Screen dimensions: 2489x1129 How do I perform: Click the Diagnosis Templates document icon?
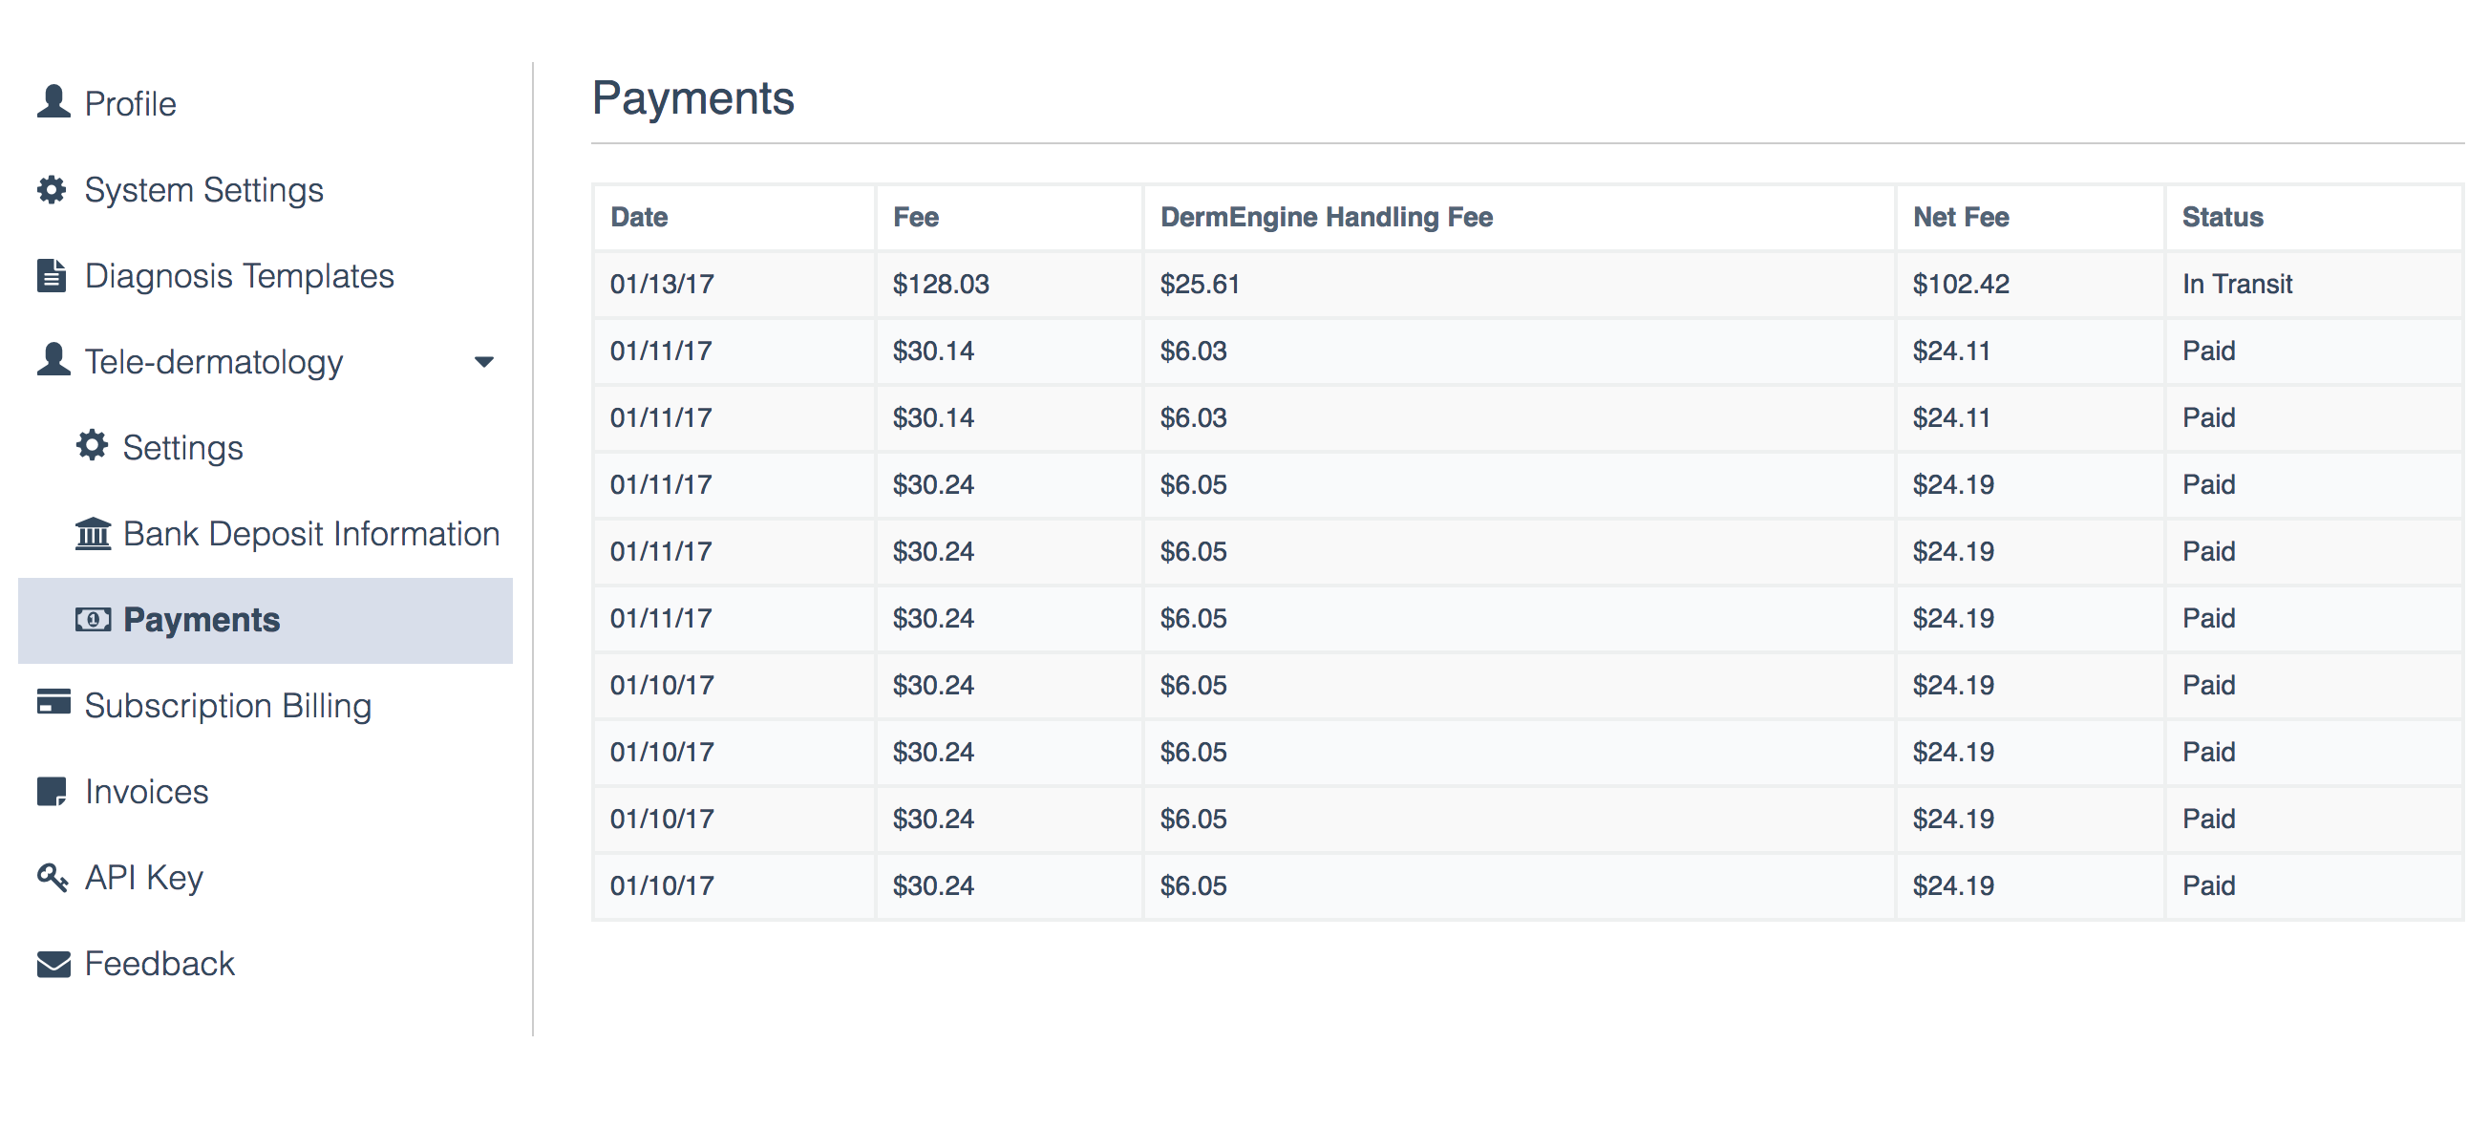[53, 275]
